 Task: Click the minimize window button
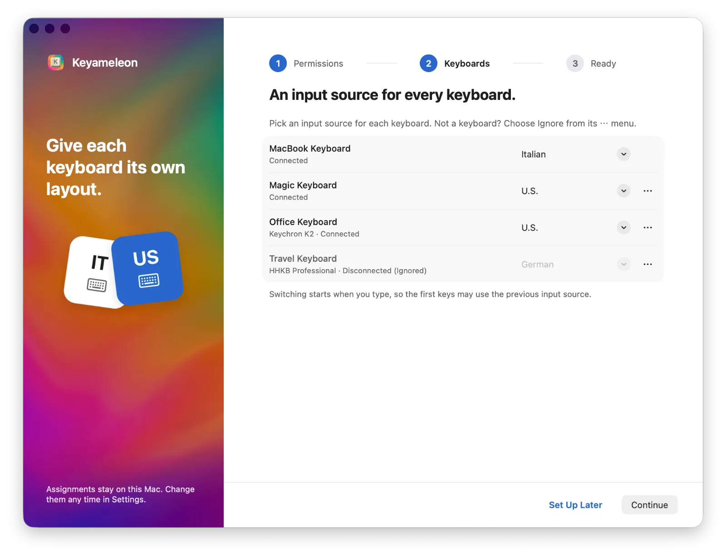[50, 29]
